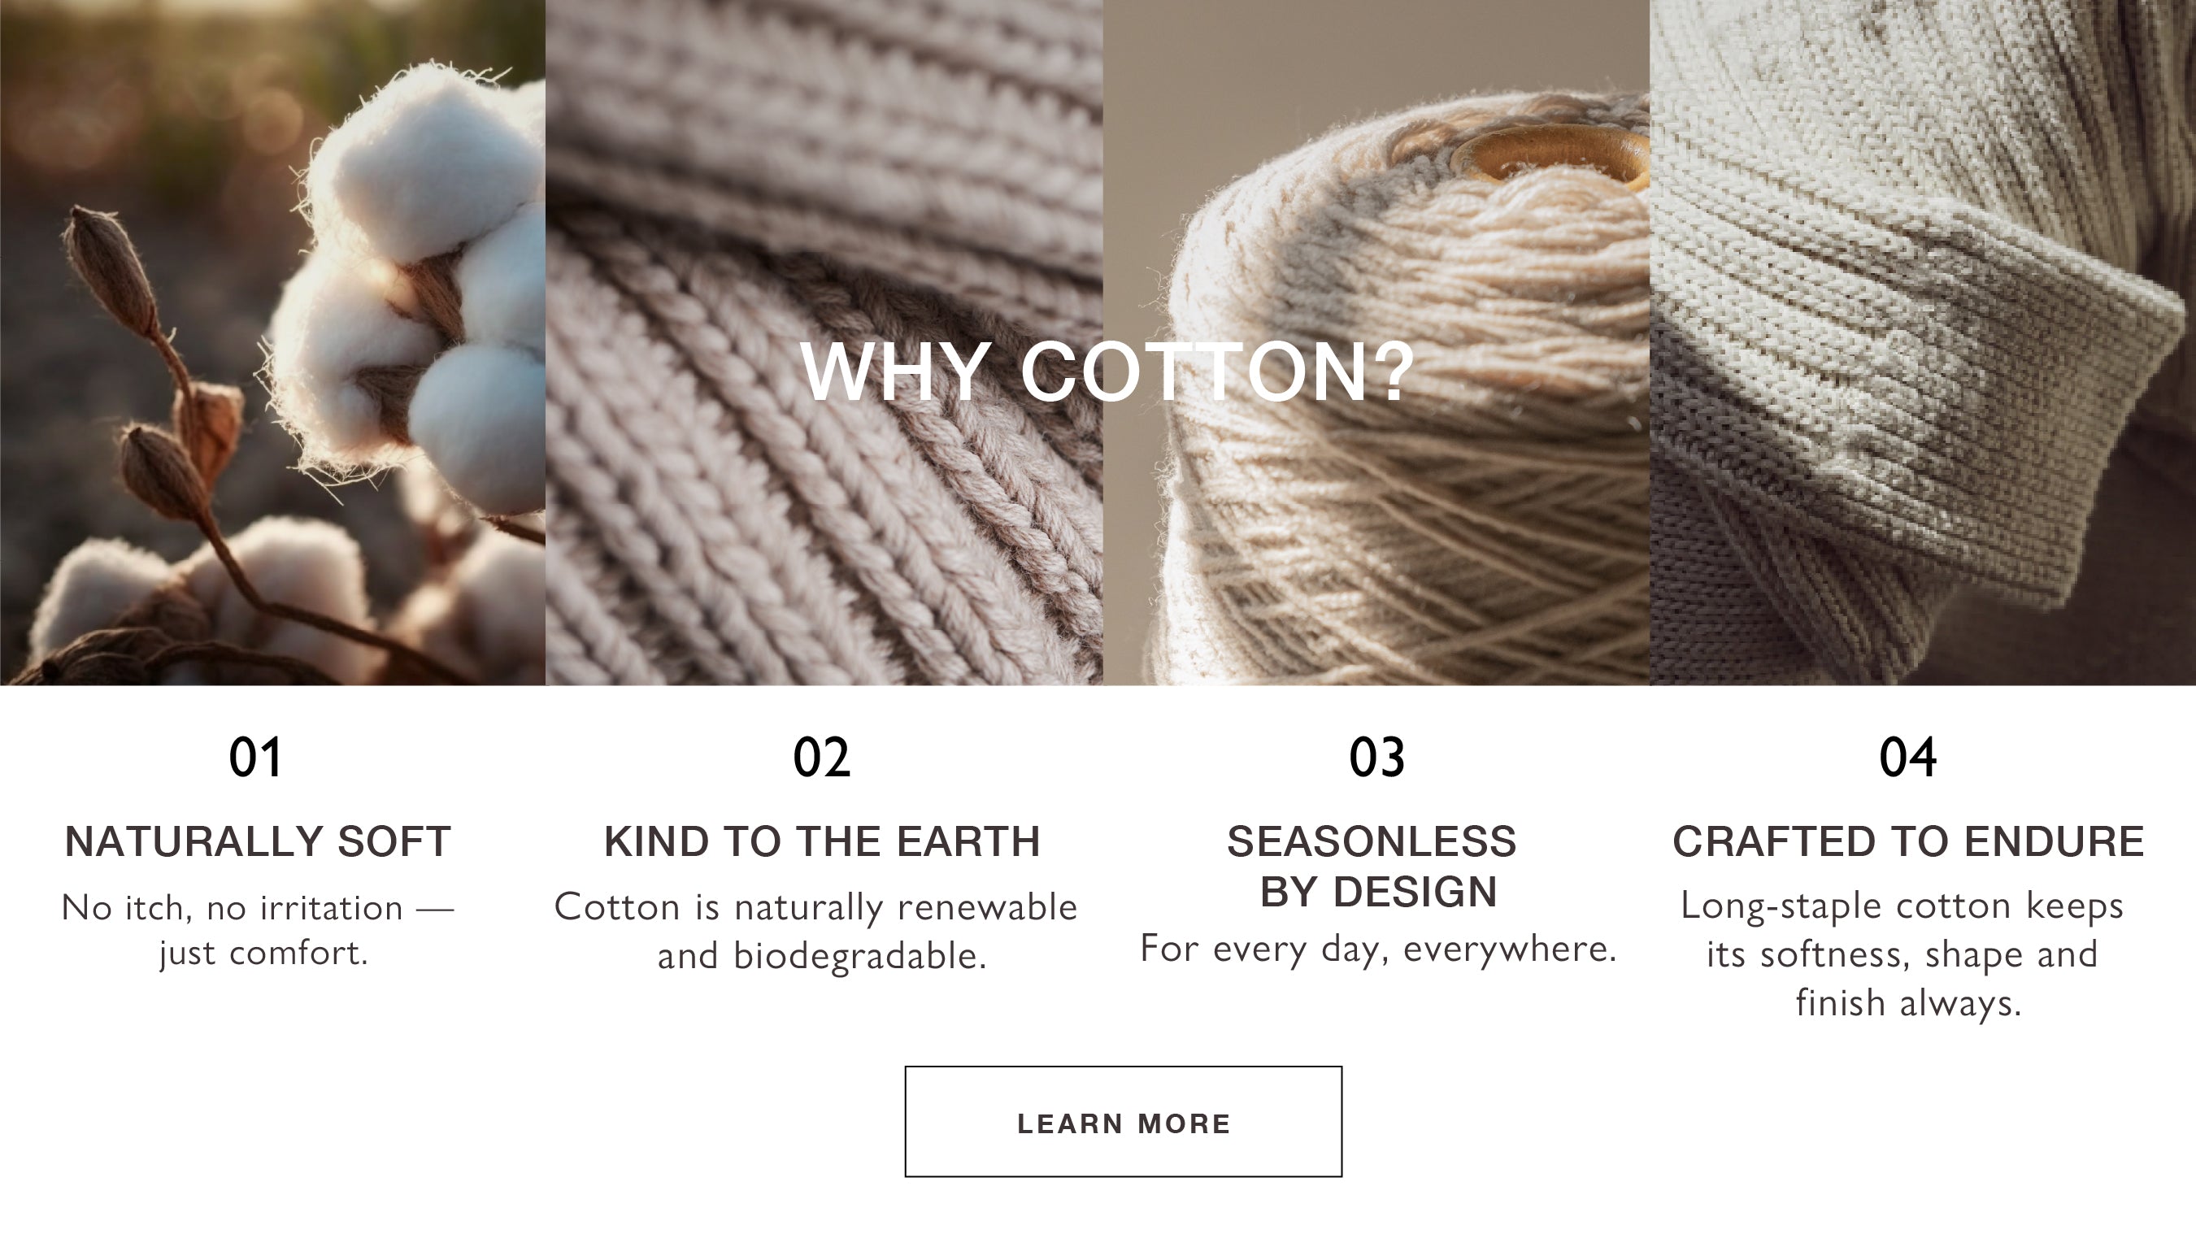The image size is (2196, 1260).
Task: Select the NATURALLY SOFT heading
Action: click(x=258, y=842)
